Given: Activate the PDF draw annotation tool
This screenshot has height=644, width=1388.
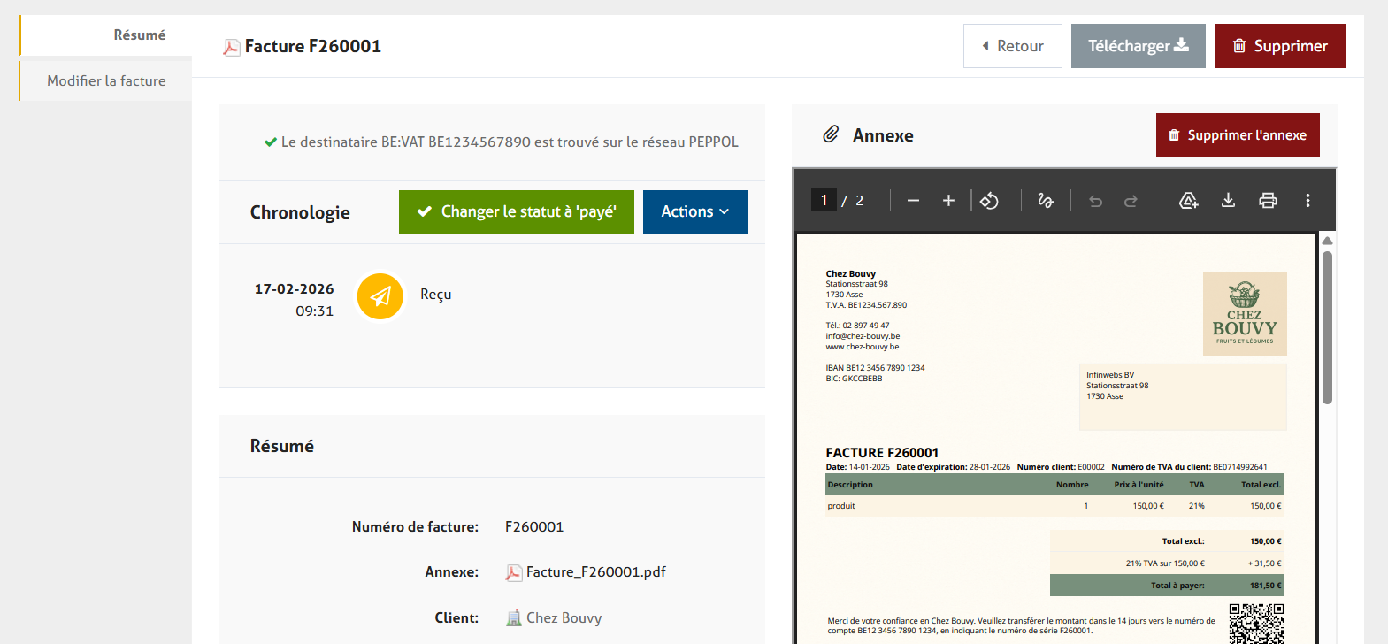Looking at the screenshot, I should pos(1046,201).
